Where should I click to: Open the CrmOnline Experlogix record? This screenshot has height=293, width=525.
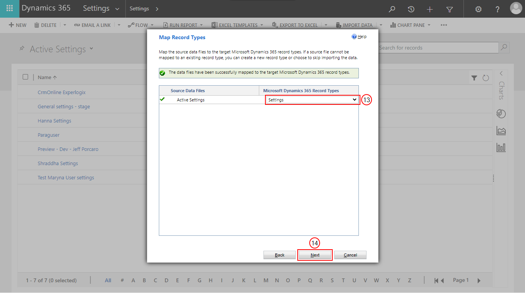(62, 92)
